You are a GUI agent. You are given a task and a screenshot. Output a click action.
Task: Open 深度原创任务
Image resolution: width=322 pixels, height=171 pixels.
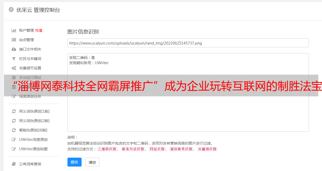[x=30, y=96]
